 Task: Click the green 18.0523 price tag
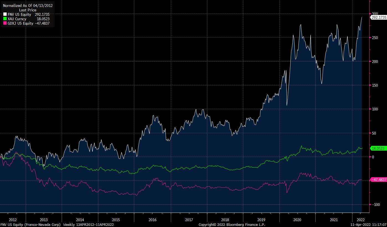click(378, 148)
